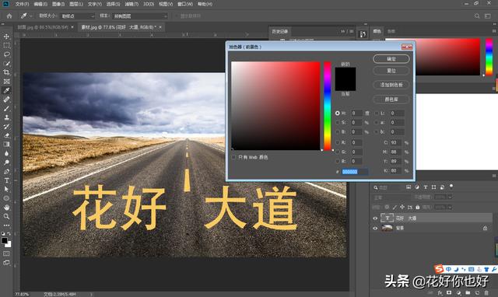The width and height of the screenshot is (498, 297).
Task: Hide the 花好 大道 text layer
Action: click(375, 218)
